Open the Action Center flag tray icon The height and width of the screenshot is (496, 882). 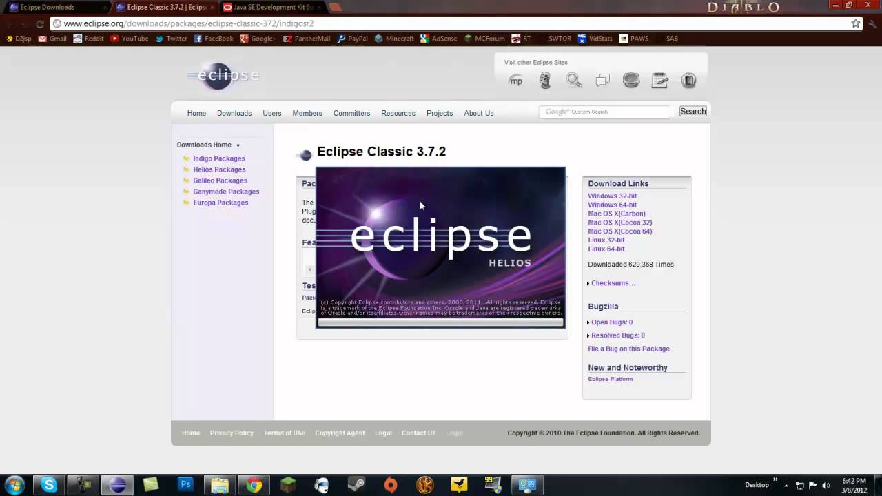(x=813, y=485)
